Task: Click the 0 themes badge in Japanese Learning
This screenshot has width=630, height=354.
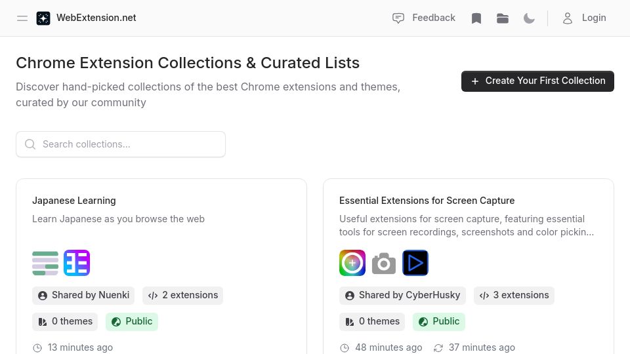Action: coord(65,321)
